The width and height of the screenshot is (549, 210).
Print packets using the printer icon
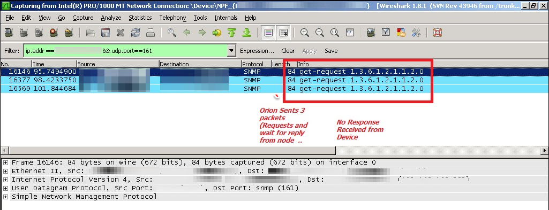click(x=151, y=33)
